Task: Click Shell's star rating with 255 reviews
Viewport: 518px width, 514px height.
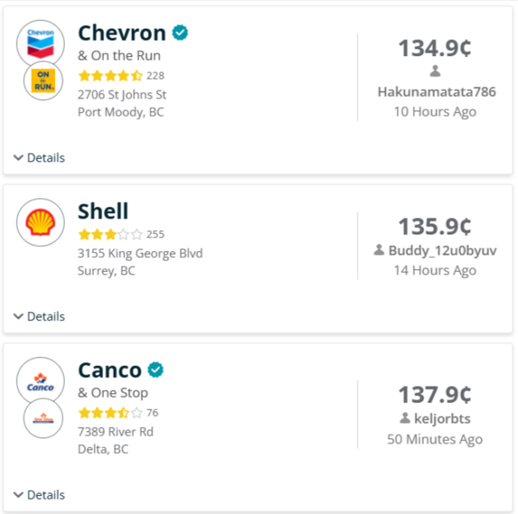Action: coord(111,234)
